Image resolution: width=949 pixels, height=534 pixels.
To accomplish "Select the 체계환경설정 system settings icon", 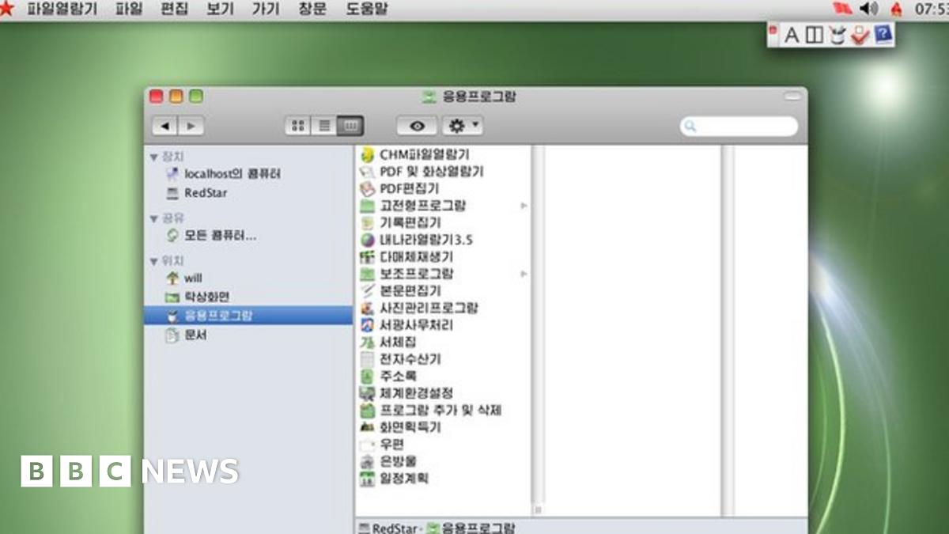I will tap(366, 393).
